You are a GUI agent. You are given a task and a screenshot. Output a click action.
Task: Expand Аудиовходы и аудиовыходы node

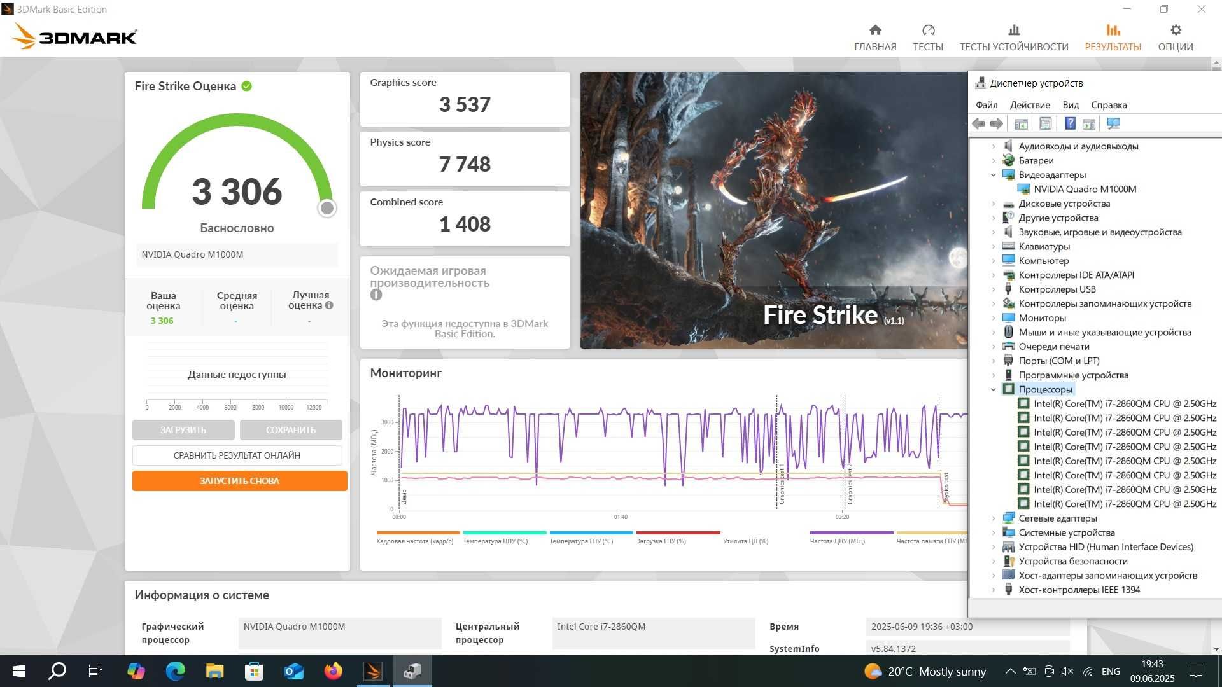tap(994, 146)
